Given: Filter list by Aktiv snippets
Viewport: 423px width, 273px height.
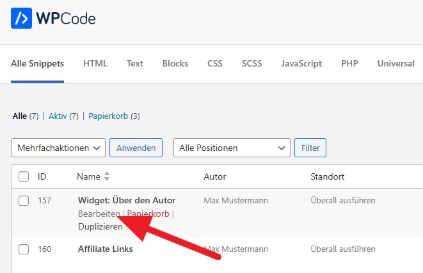Looking at the screenshot, I should click(59, 116).
